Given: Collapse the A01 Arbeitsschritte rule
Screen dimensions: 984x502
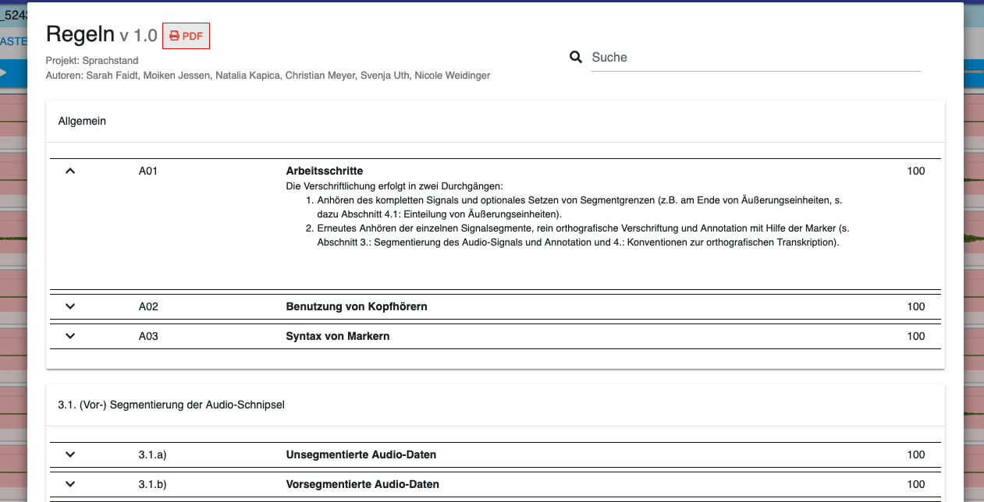Looking at the screenshot, I should (70, 171).
